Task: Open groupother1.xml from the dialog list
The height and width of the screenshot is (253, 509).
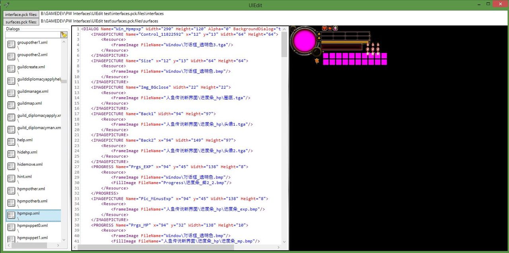Action: point(32,42)
